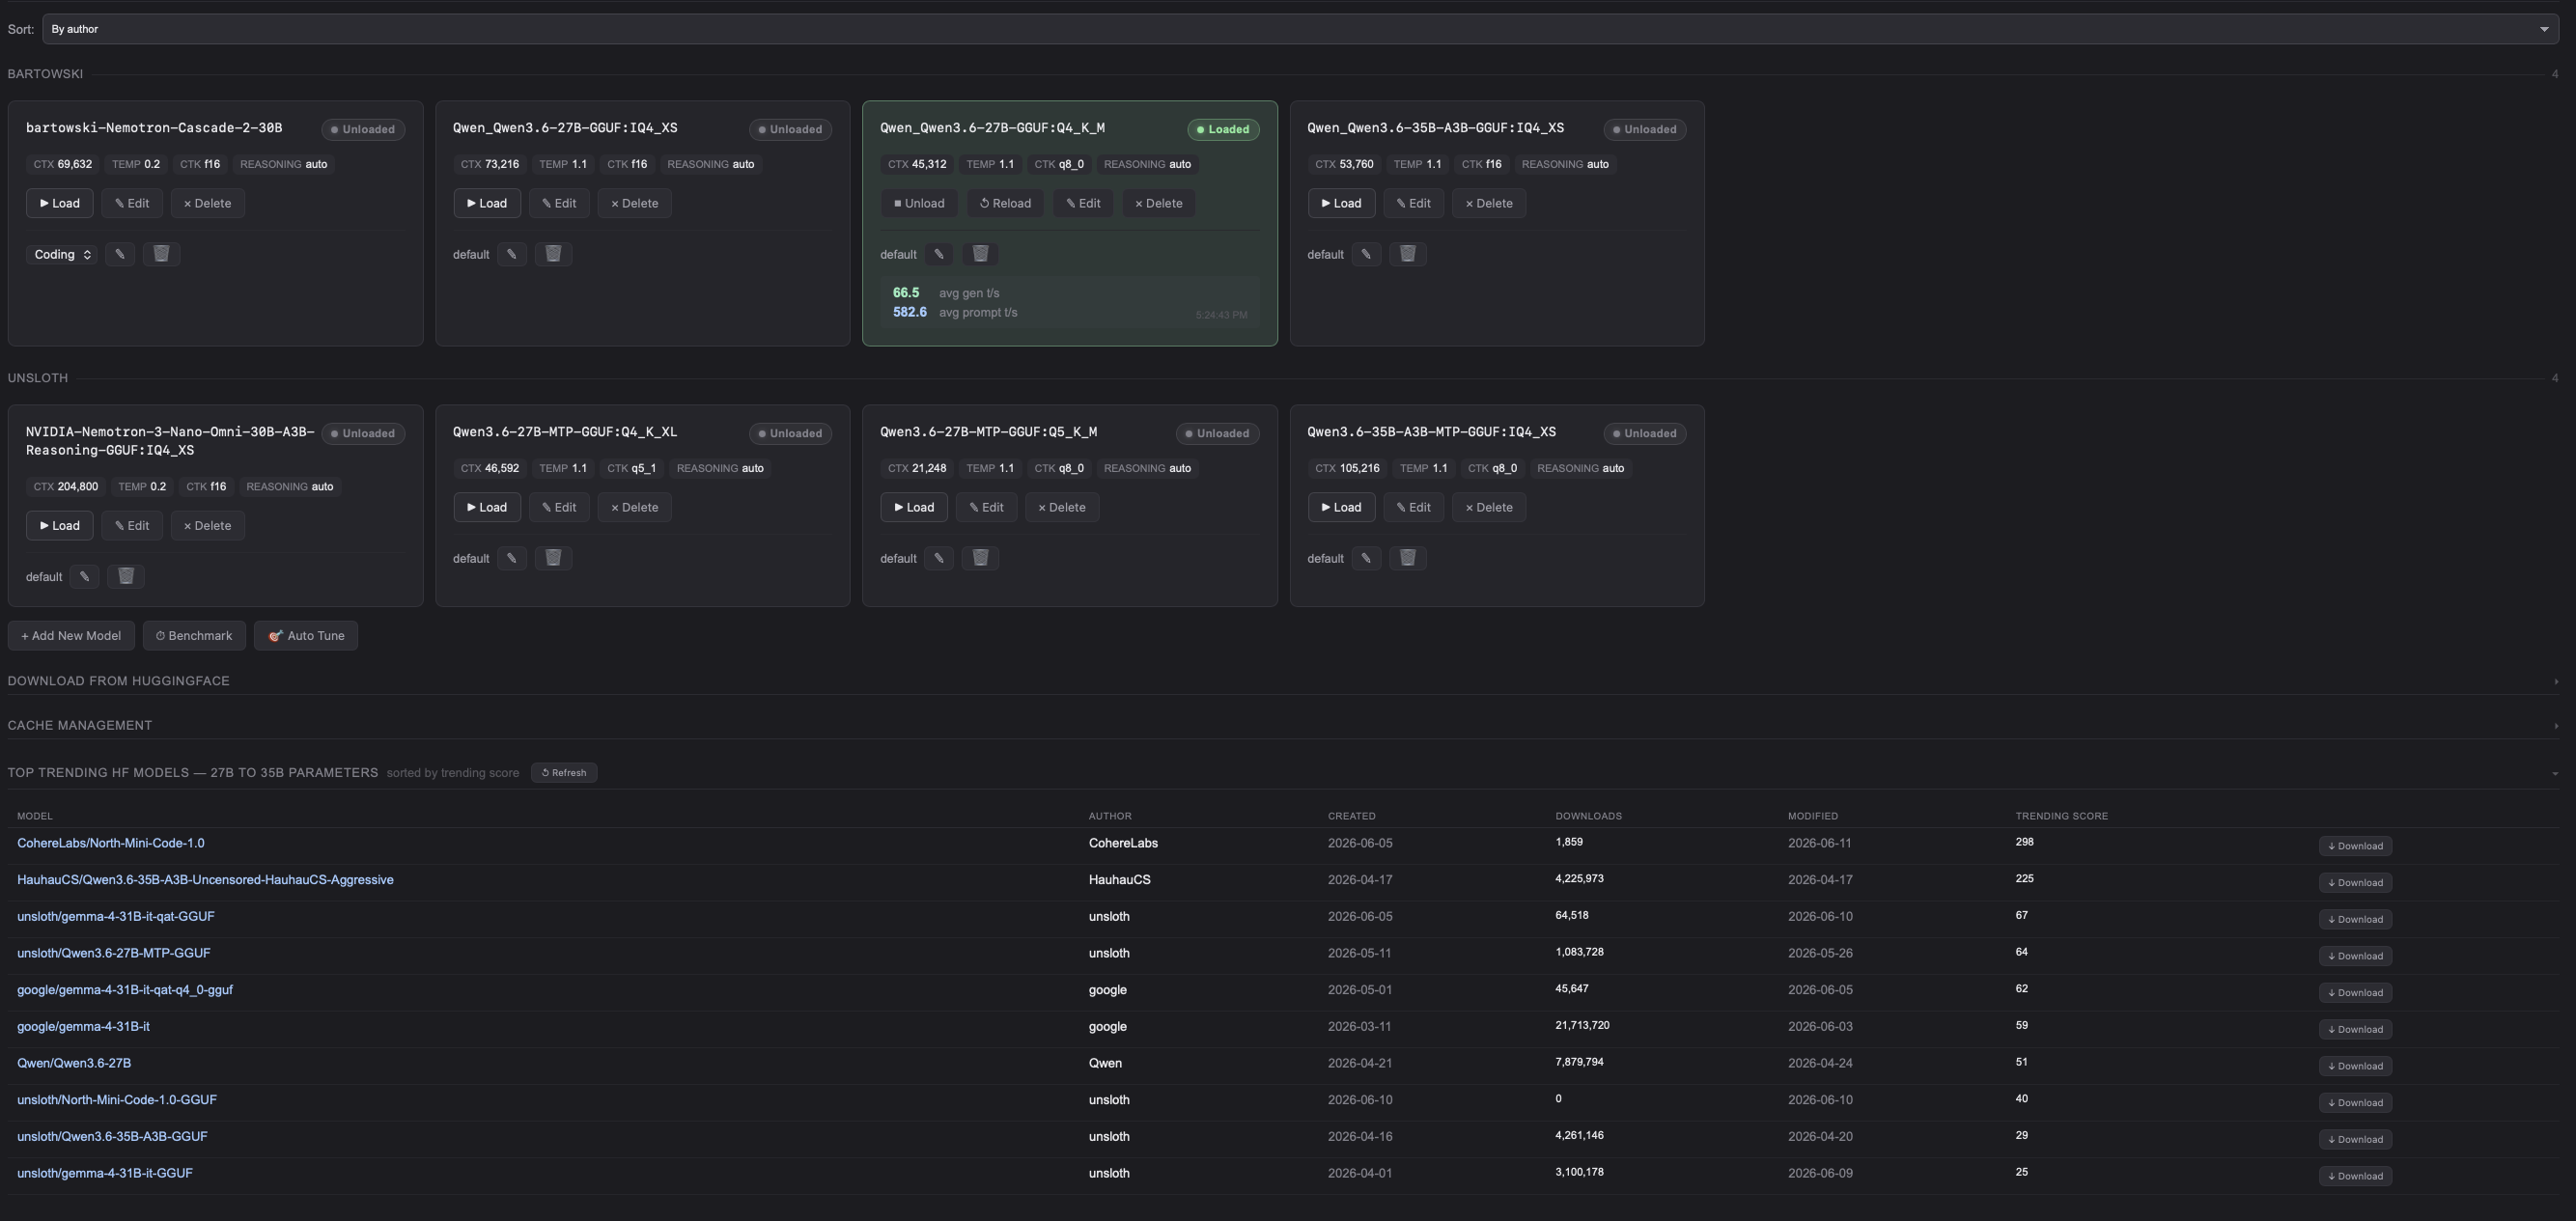This screenshot has width=2576, height=1221.
Task: Open the Coding preset selector
Action: (61, 254)
